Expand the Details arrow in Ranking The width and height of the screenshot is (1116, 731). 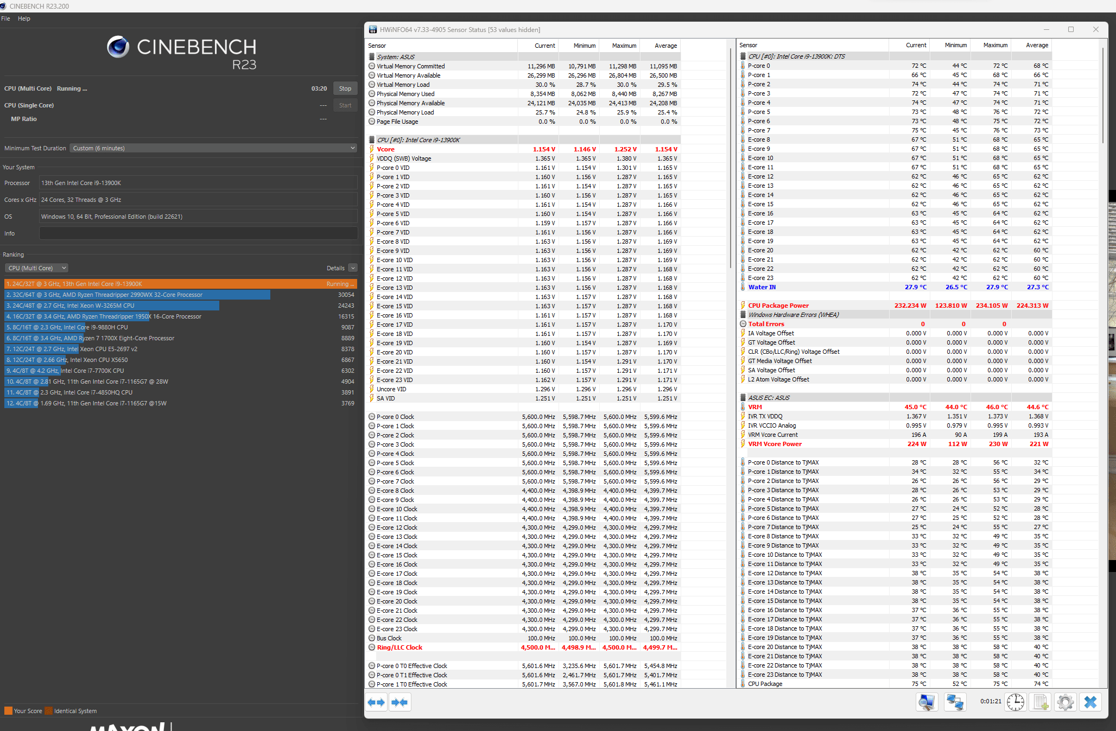pos(353,268)
